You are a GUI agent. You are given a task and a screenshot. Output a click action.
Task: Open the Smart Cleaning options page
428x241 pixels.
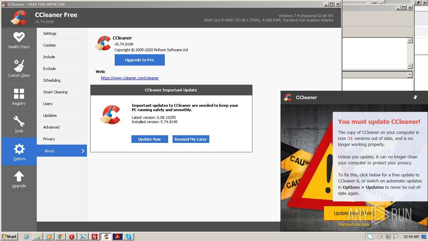click(x=62, y=92)
